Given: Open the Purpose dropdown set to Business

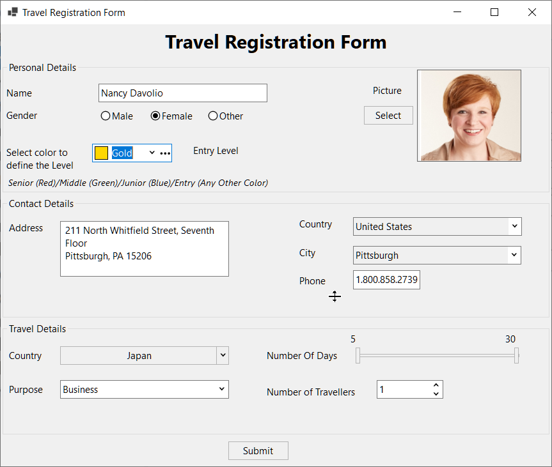Looking at the screenshot, I should (221, 389).
